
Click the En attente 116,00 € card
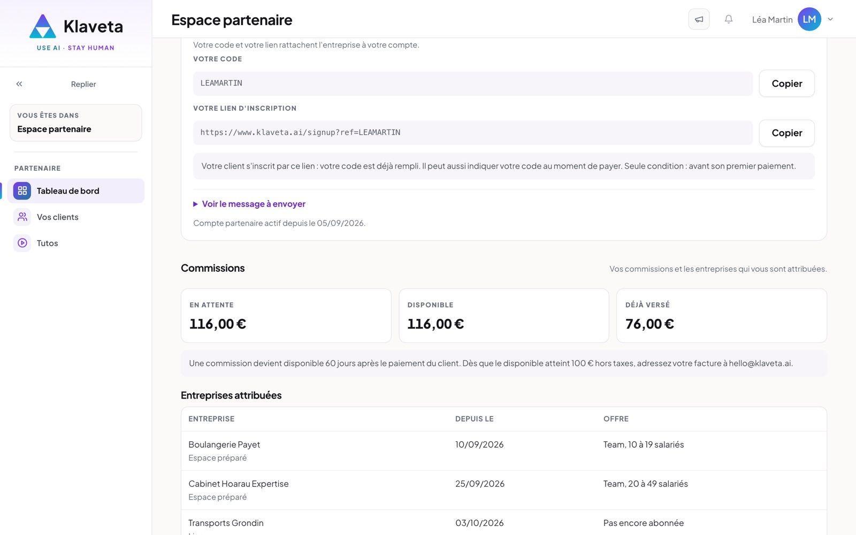pos(286,316)
